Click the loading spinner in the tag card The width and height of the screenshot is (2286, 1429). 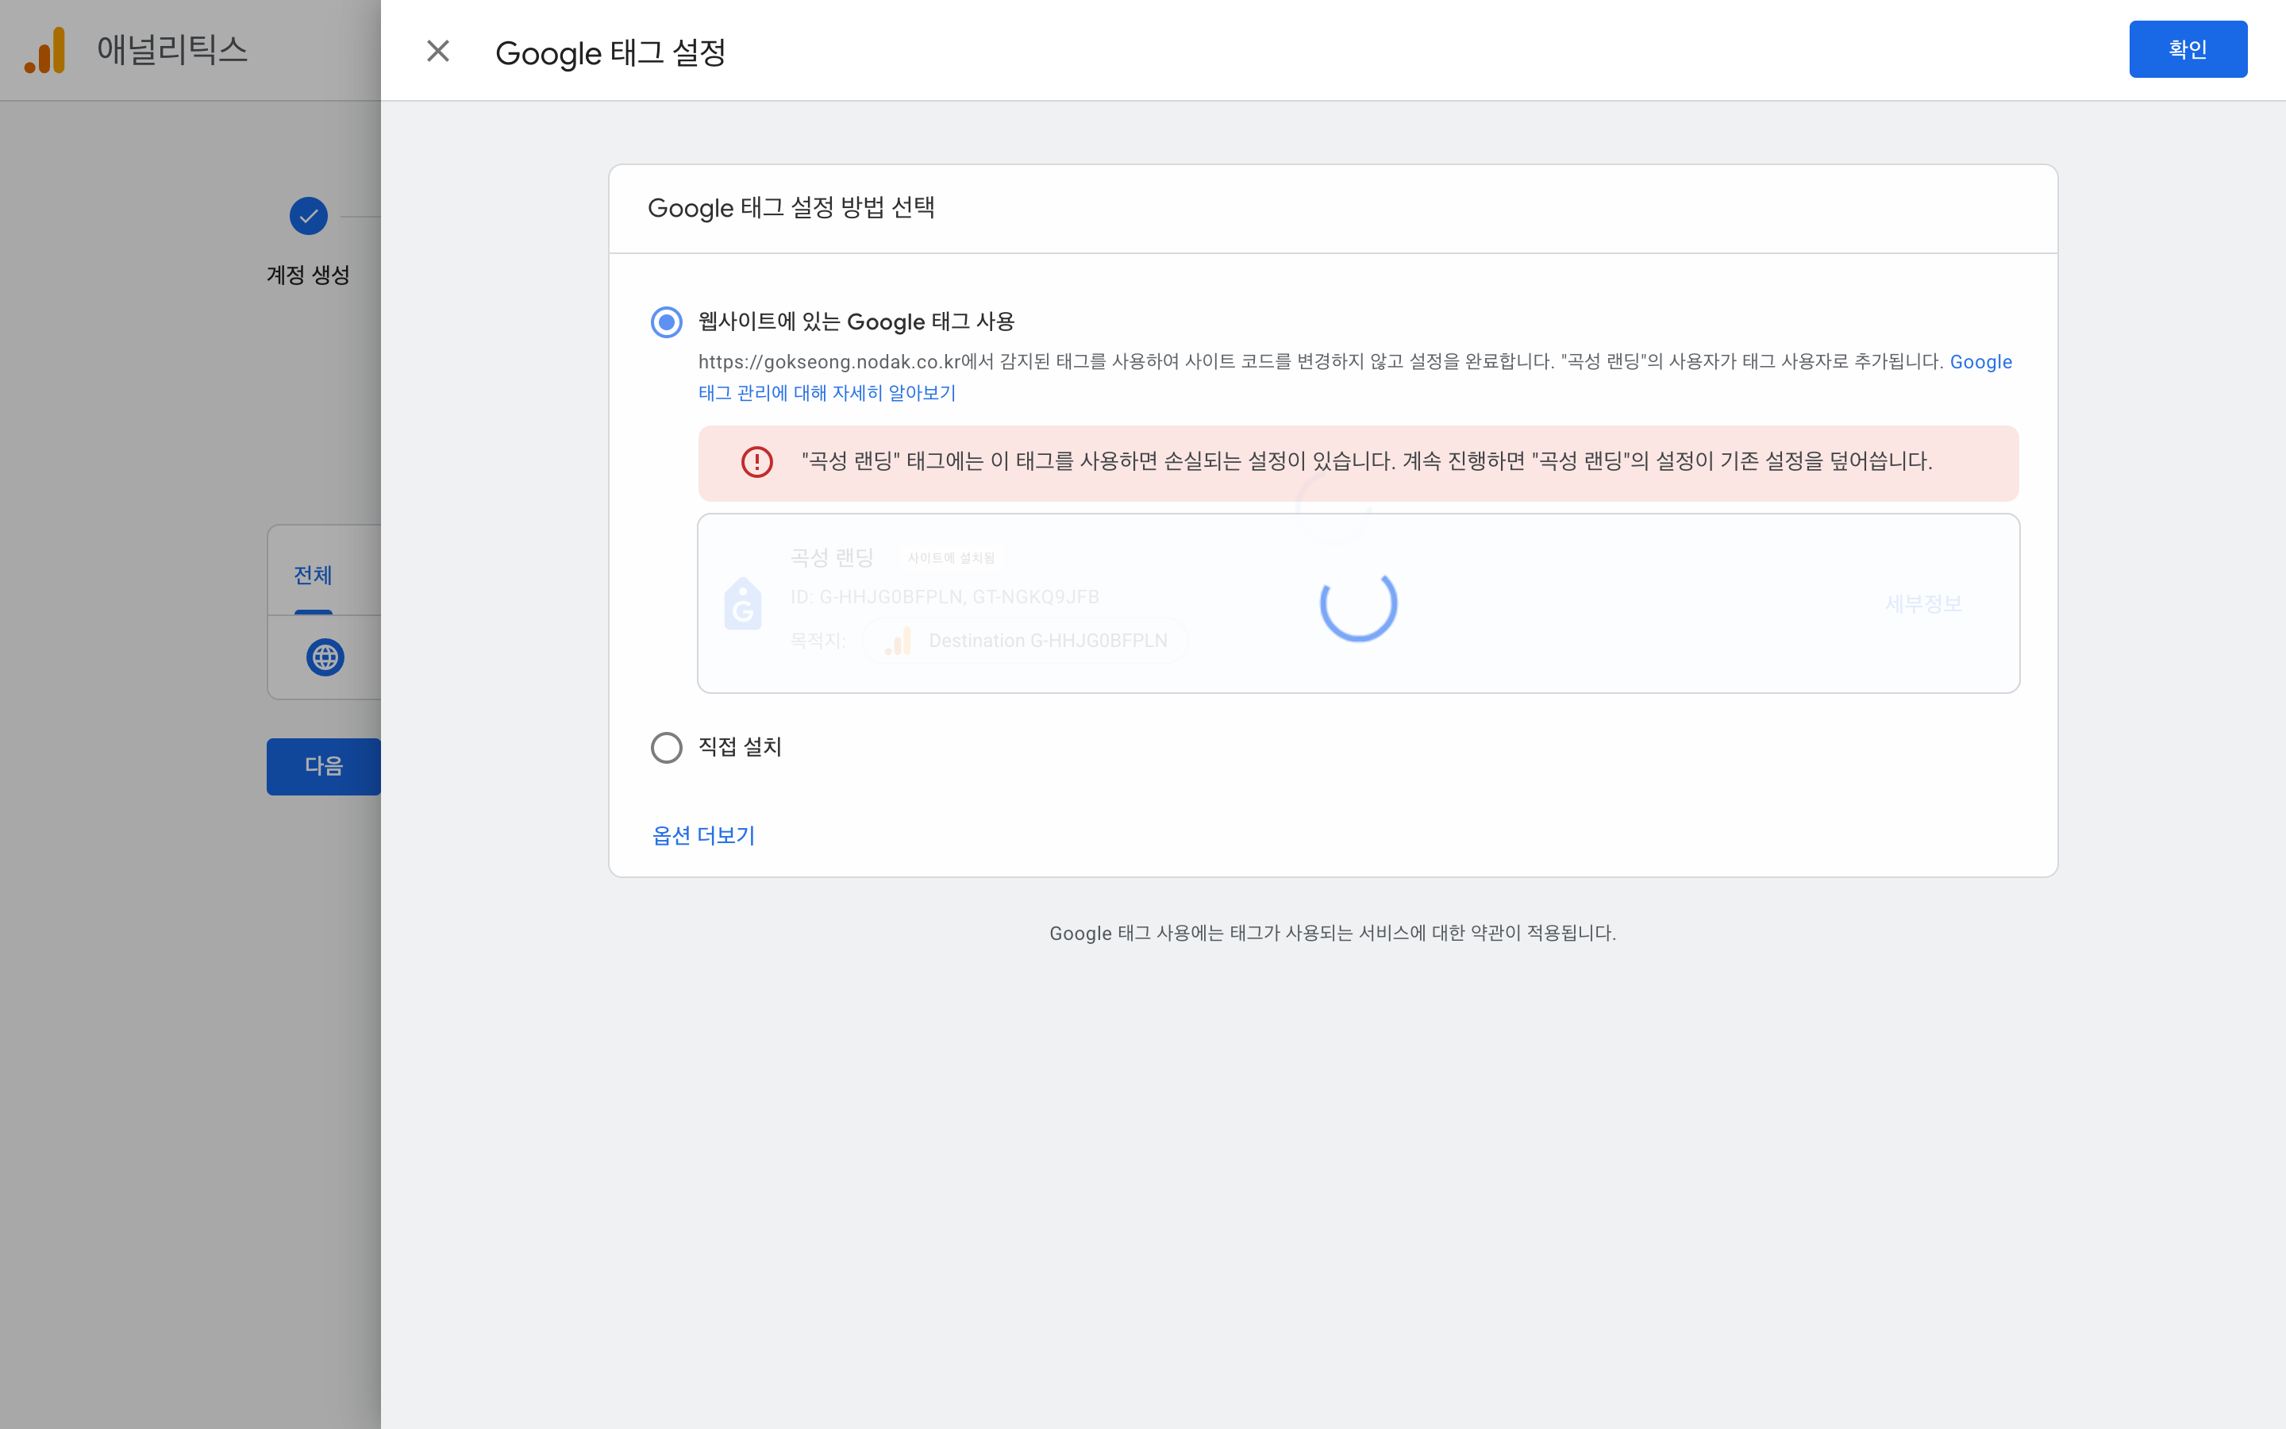[x=1358, y=604]
